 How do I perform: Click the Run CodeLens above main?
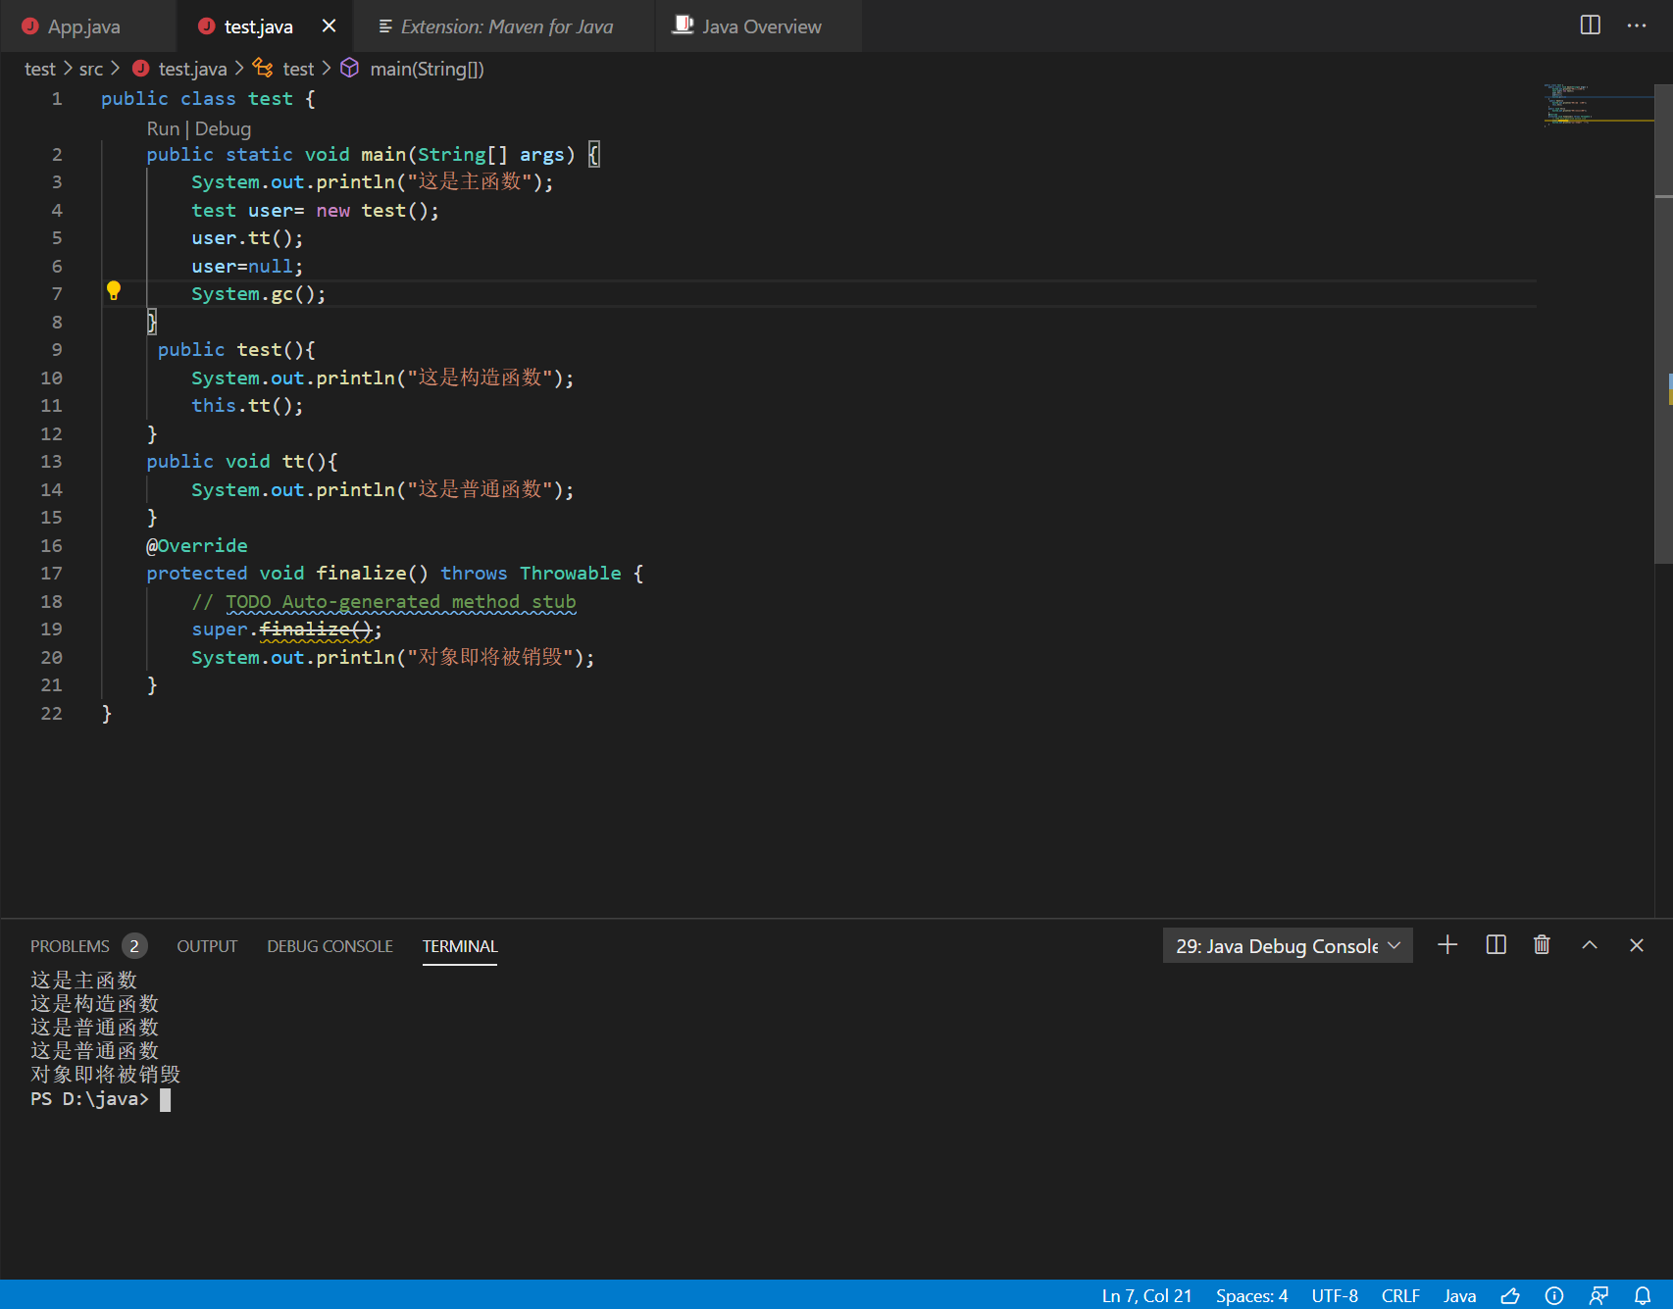[x=163, y=128]
